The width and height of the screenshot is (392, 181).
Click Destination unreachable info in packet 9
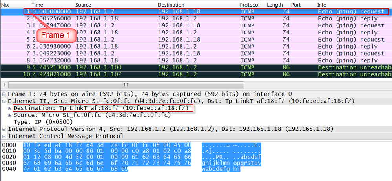[x=355, y=67]
